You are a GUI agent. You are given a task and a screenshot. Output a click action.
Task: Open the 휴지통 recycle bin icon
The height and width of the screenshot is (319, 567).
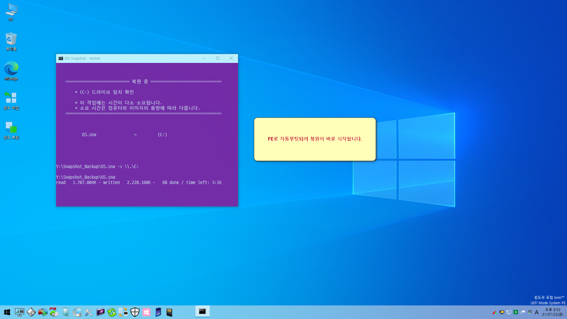[x=11, y=42]
